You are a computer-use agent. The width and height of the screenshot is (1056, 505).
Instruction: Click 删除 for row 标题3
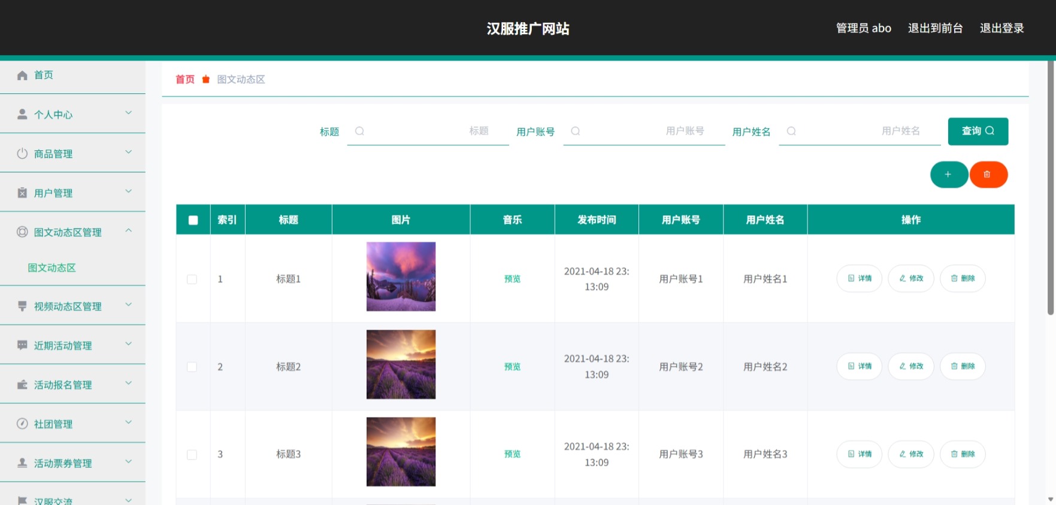pyautogui.click(x=963, y=454)
